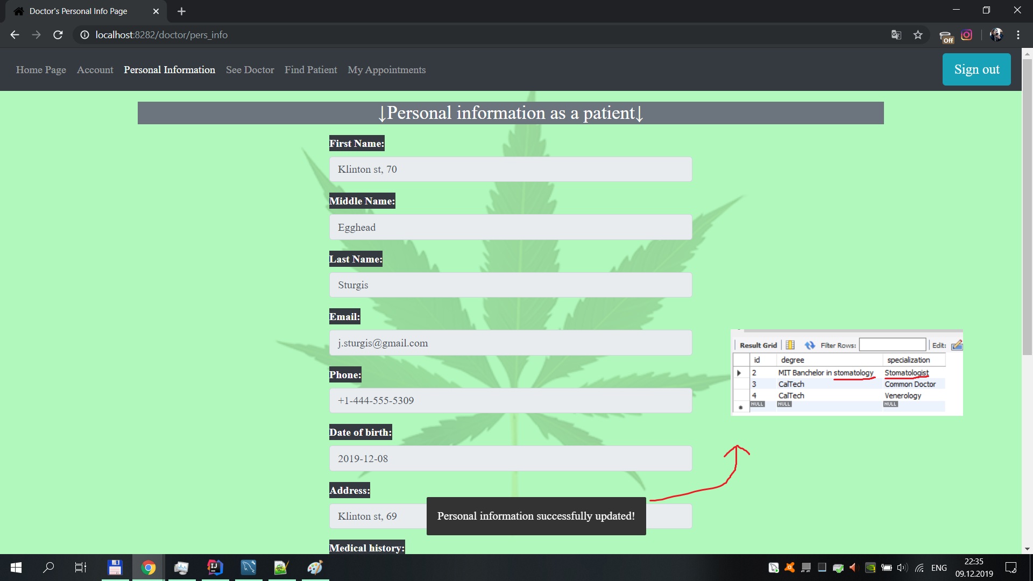Bookmark this page with the star icon
The height and width of the screenshot is (581, 1033).
(918, 35)
